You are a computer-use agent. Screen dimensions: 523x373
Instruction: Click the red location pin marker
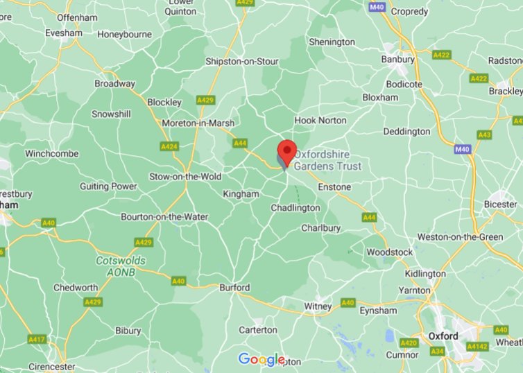[287, 153]
